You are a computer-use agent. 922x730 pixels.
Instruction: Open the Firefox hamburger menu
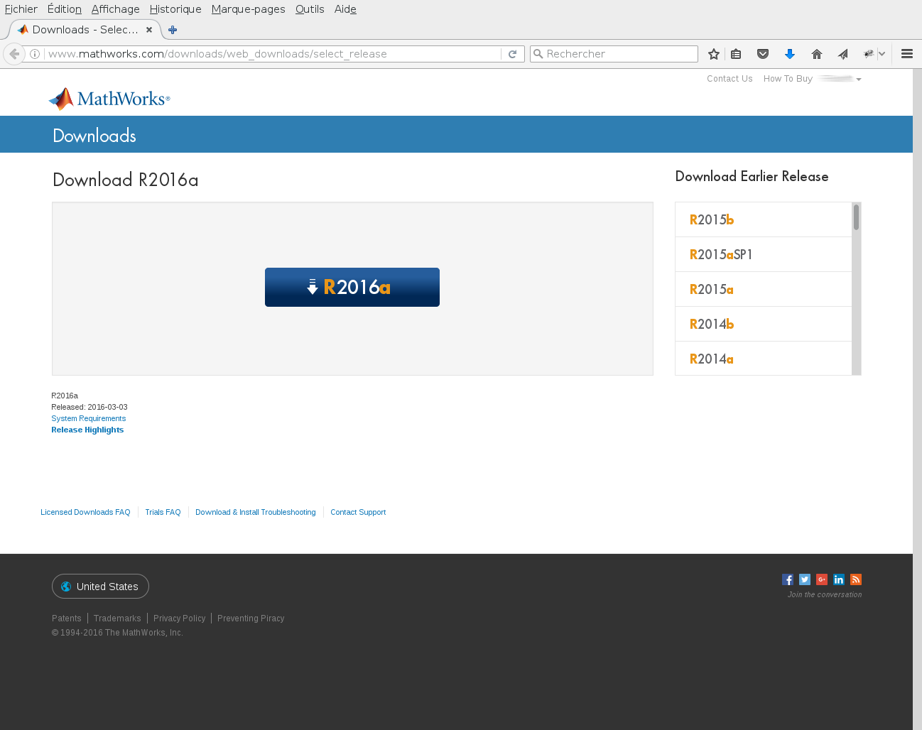(907, 54)
